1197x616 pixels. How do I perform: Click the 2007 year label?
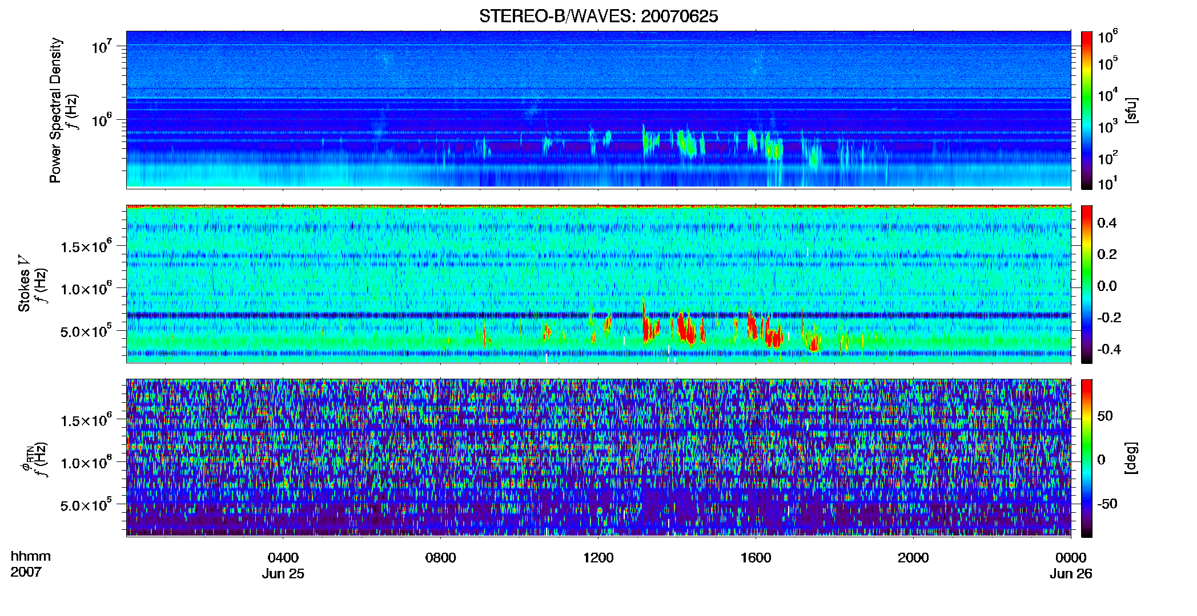[26, 572]
